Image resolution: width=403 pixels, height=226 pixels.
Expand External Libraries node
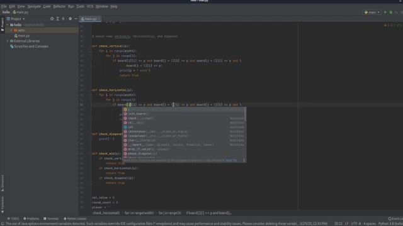point(8,41)
